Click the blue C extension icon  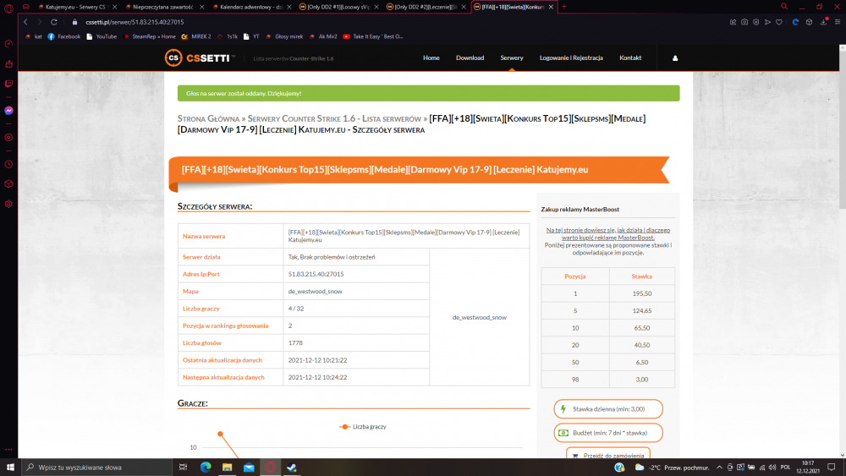(x=795, y=22)
